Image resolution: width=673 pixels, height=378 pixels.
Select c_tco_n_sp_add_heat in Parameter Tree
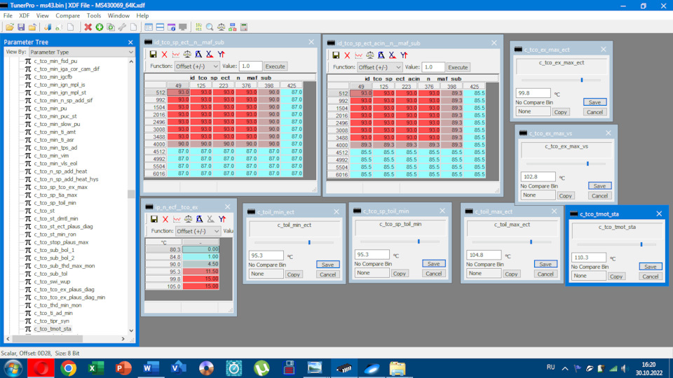[60, 171]
